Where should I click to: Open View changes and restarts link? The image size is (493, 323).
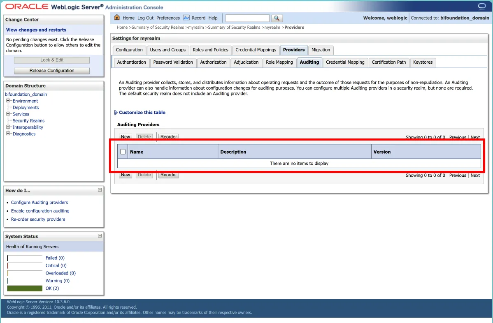[36, 30]
